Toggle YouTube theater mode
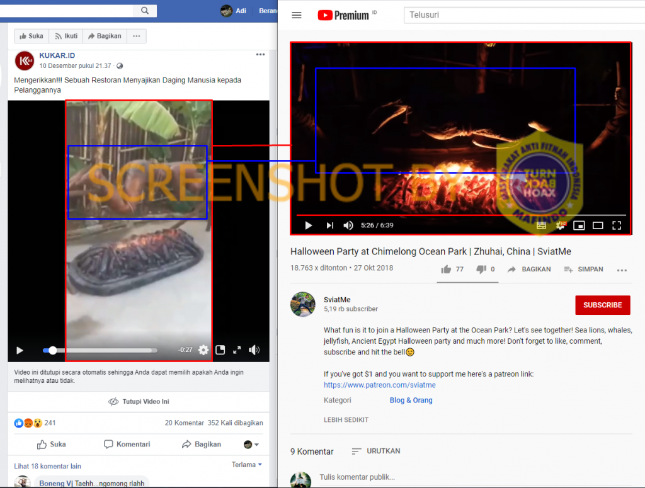 point(598,225)
